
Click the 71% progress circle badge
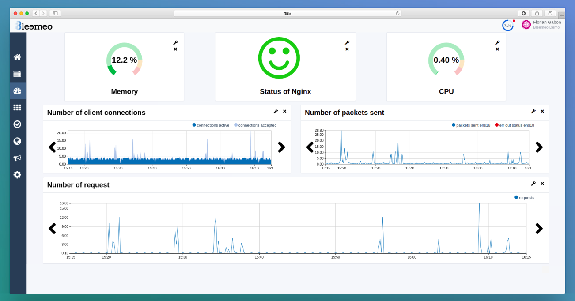(507, 25)
